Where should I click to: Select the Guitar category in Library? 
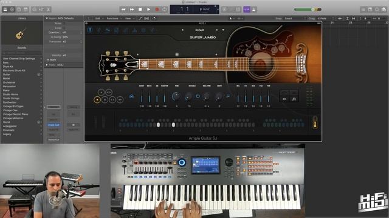(22, 74)
